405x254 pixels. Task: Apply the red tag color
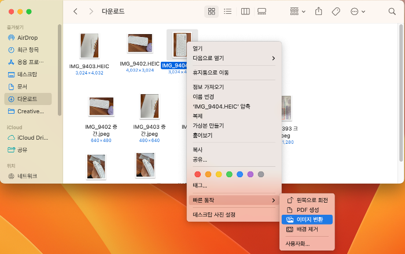[x=198, y=174]
